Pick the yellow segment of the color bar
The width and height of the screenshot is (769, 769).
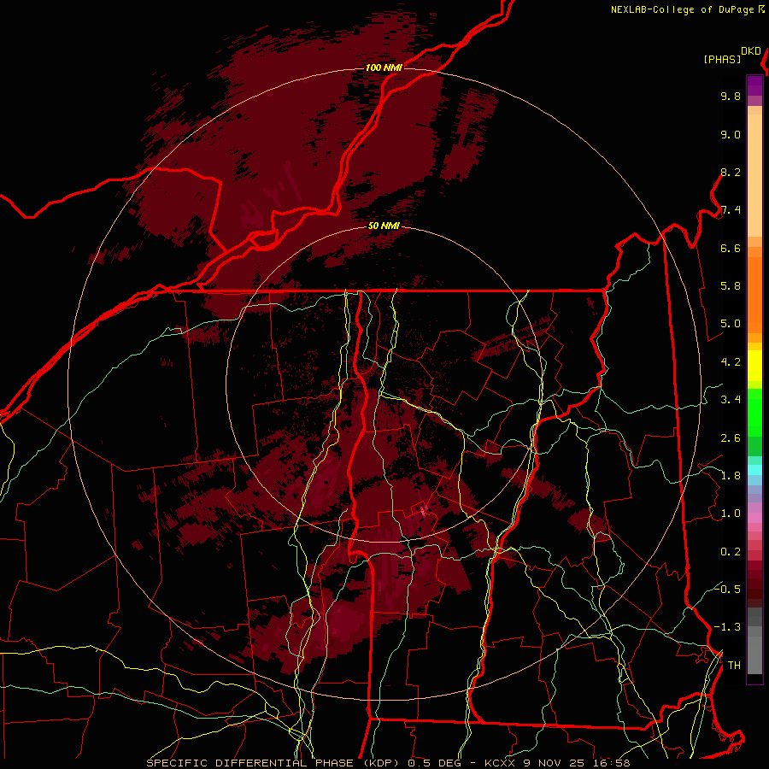pyautogui.click(x=754, y=366)
